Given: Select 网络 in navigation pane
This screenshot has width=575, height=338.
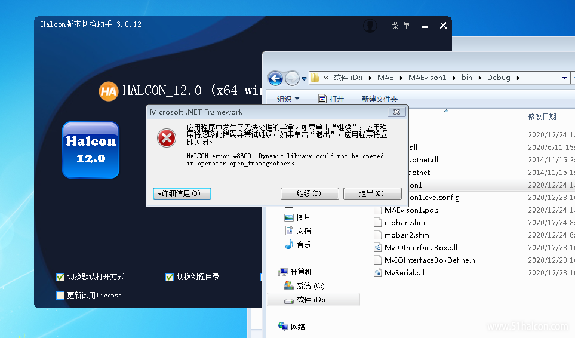Looking at the screenshot, I should coord(291,327).
